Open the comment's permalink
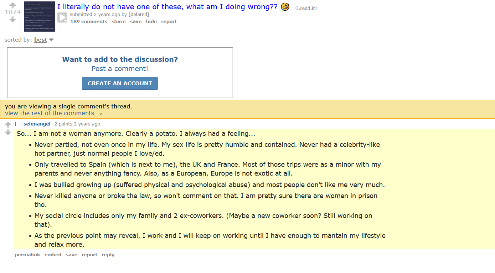 (x=27, y=255)
